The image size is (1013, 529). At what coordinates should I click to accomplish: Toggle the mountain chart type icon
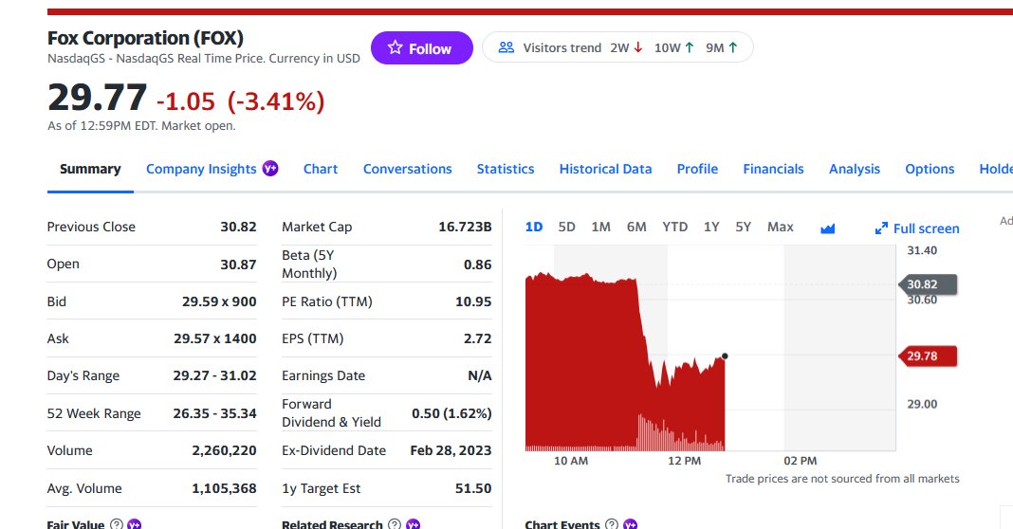[828, 228]
